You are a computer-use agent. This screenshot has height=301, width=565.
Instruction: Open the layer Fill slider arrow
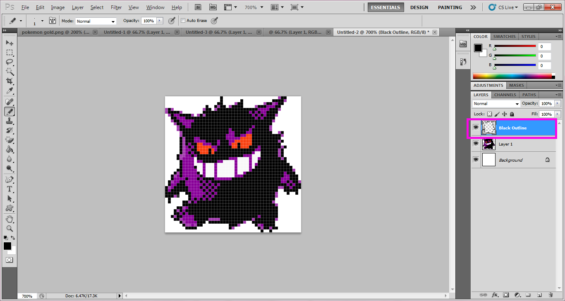click(x=558, y=114)
